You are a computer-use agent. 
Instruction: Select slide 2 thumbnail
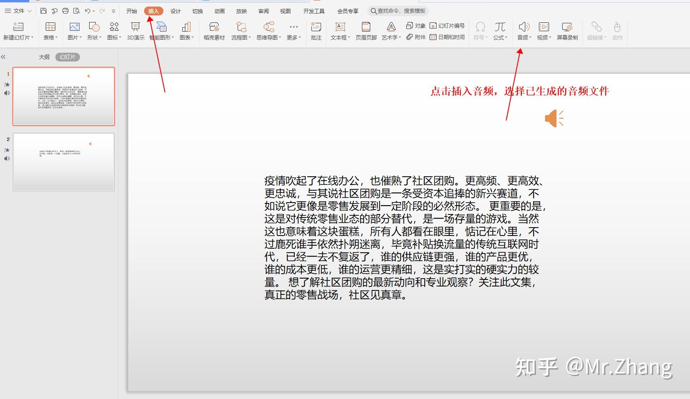click(64, 162)
